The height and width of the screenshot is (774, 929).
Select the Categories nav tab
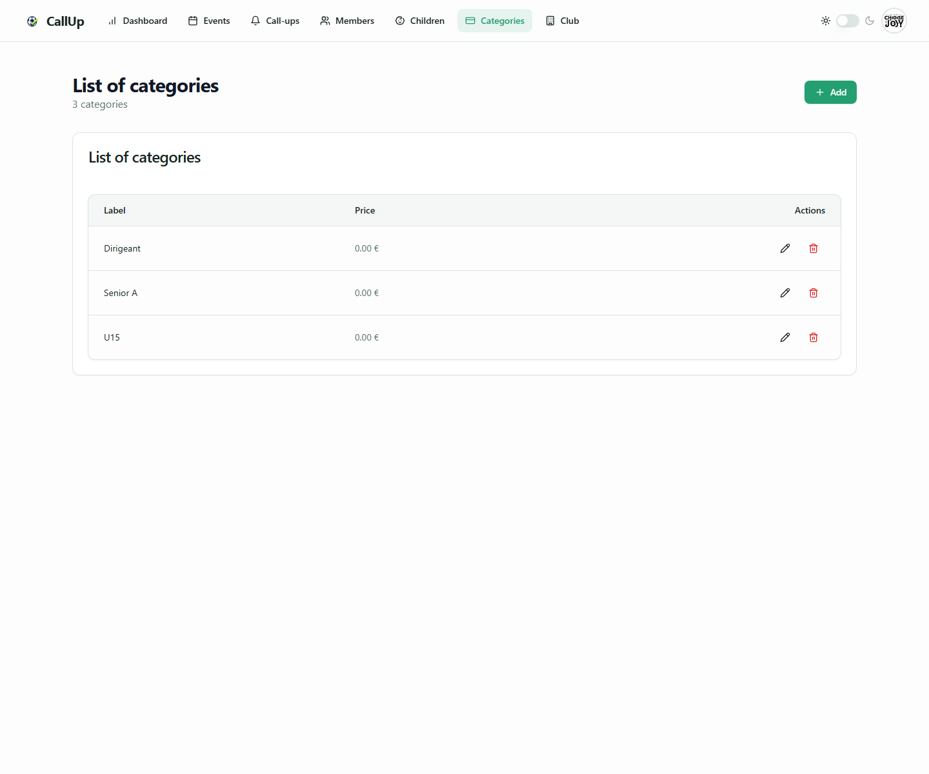coord(495,21)
